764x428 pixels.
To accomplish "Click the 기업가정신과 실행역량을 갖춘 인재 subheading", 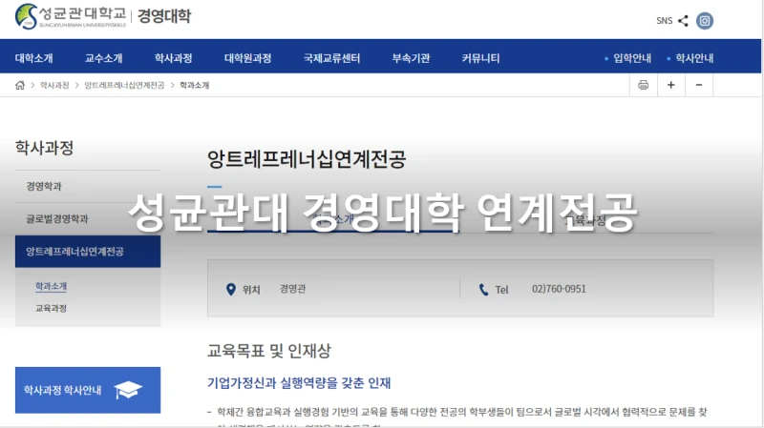I will [299, 383].
